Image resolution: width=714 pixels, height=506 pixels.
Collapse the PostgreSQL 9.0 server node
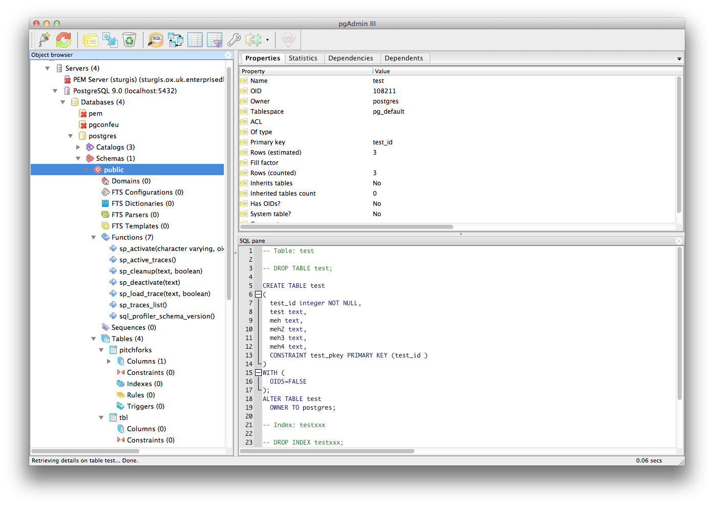[55, 91]
